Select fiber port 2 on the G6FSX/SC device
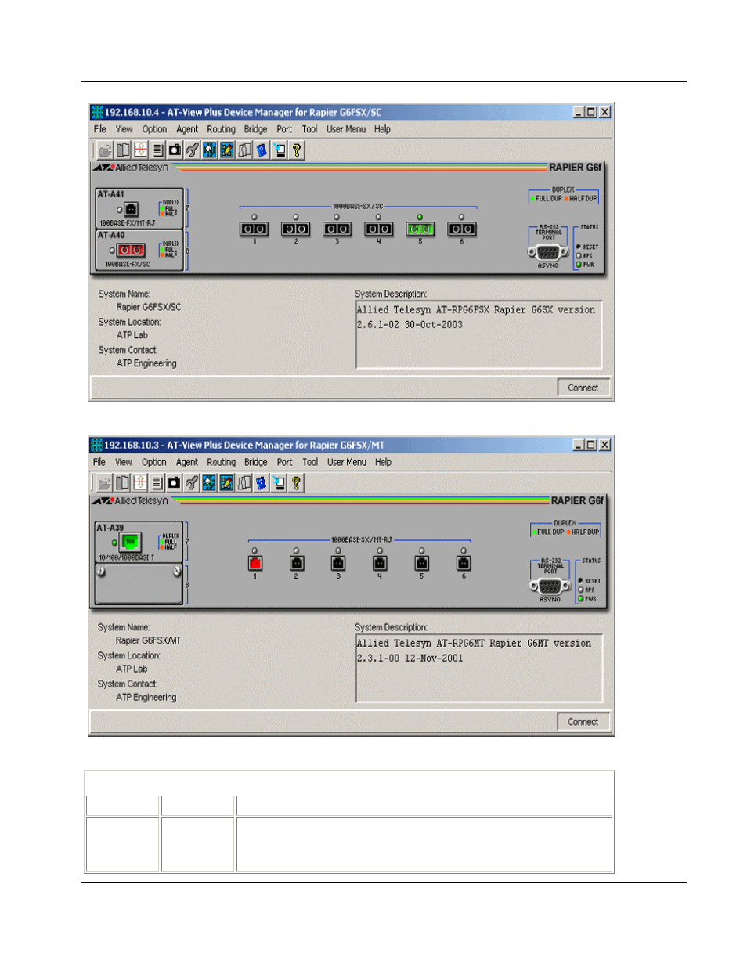747x967 pixels. [x=295, y=229]
